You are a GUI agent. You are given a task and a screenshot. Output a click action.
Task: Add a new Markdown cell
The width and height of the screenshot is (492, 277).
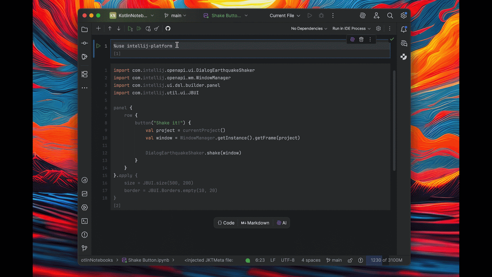[x=255, y=223]
